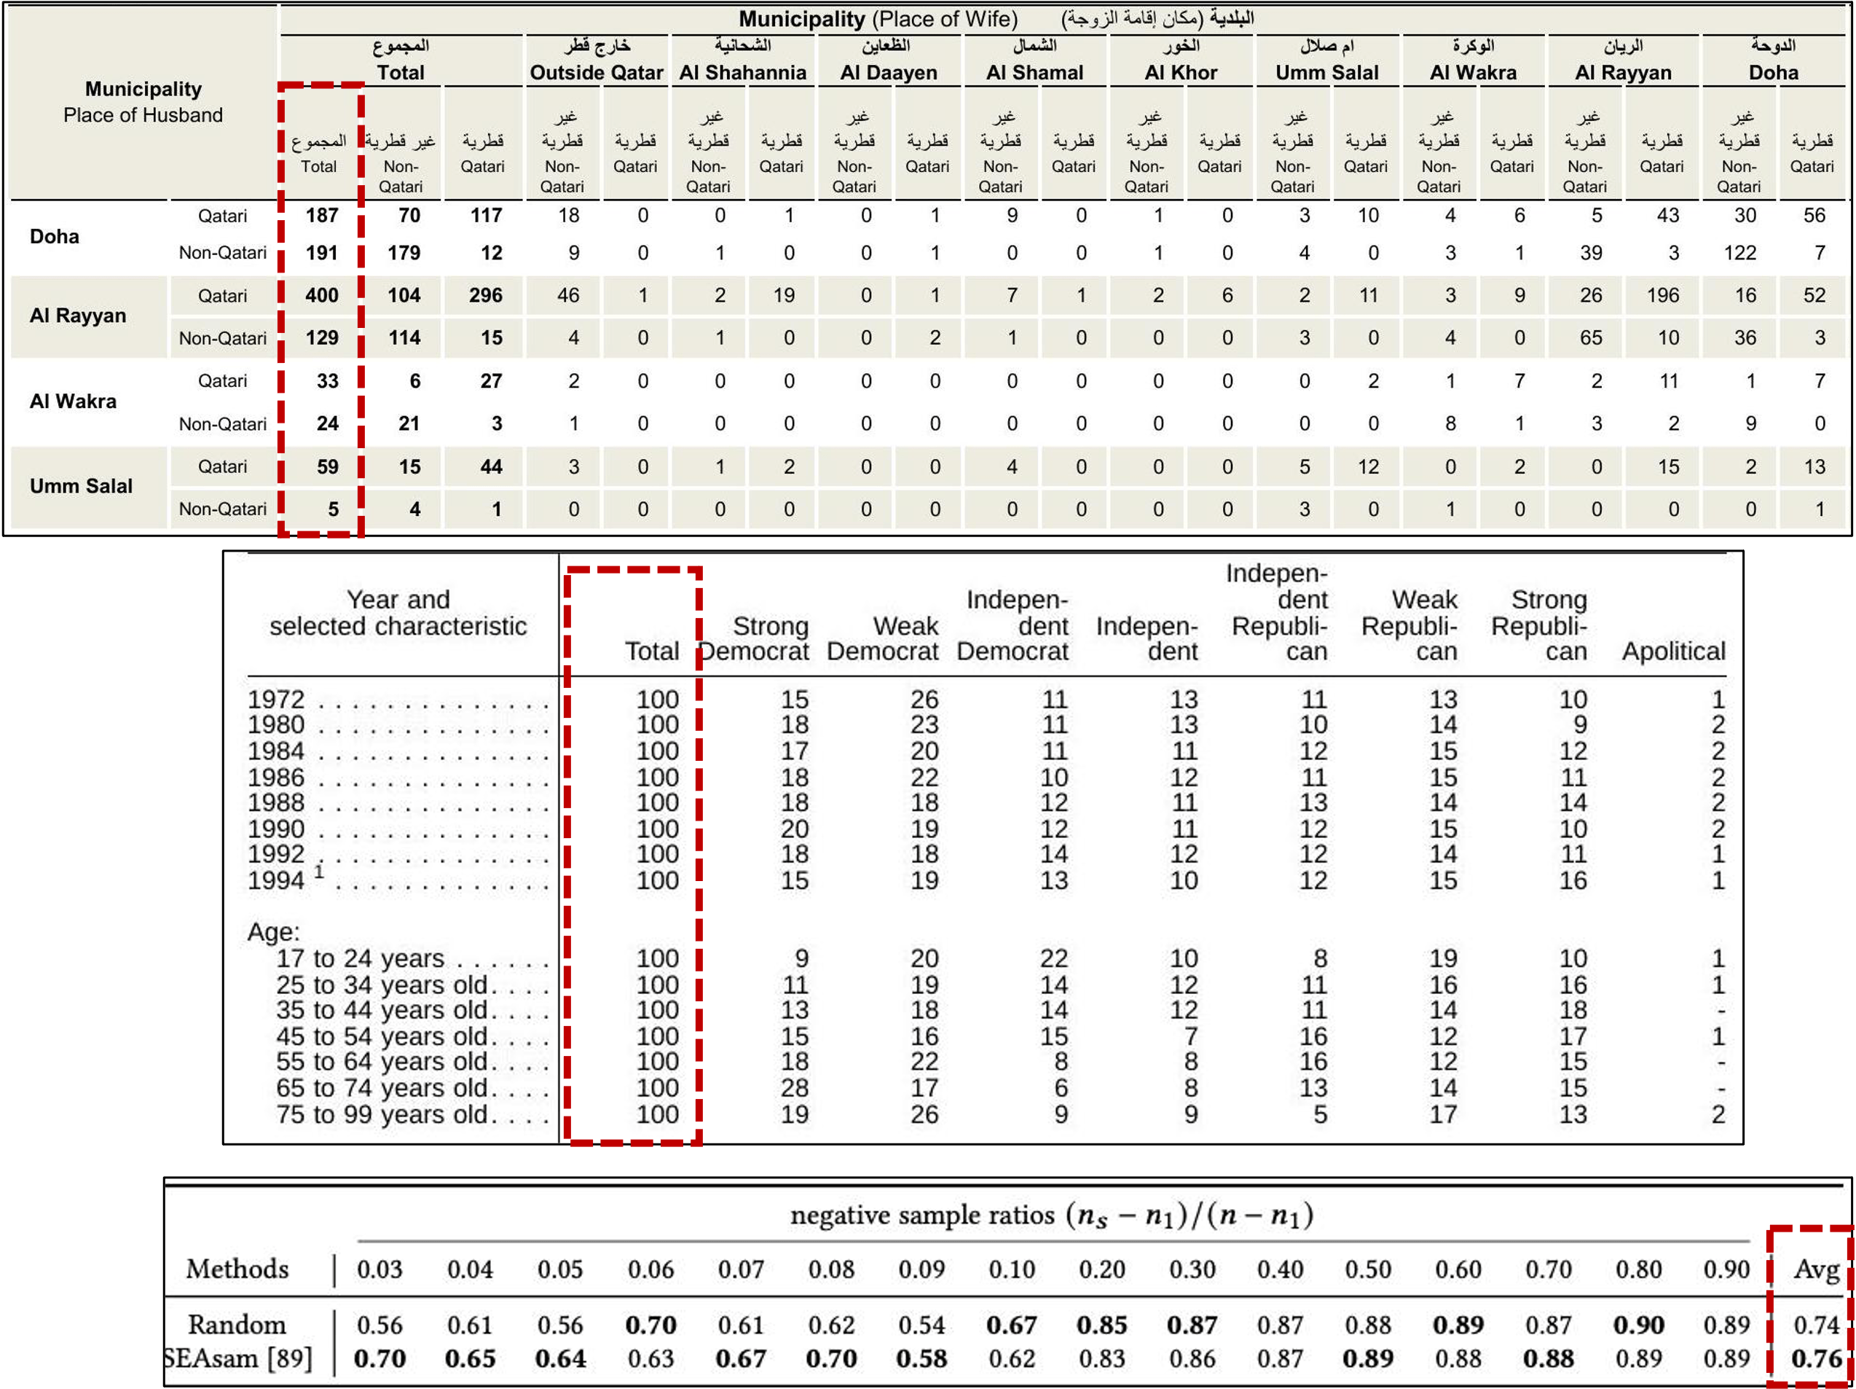This screenshot has width=1856, height=1389.
Task: Select the 17 to 24 years row
Action: pos(359,958)
